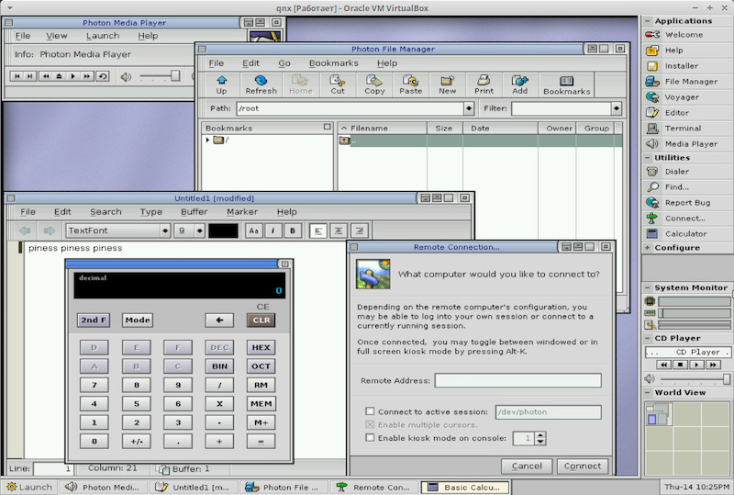Click the Up folder toolbar icon
Image resolution: width=734 pixels, height=495 pixels.
click(x=221, y=84)
